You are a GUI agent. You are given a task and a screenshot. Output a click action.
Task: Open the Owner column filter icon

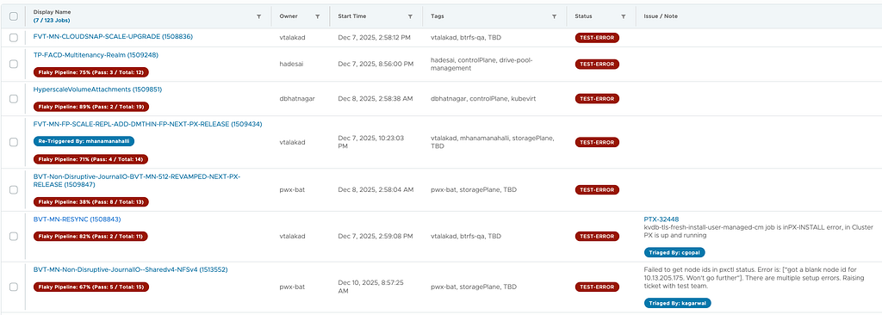317,17
